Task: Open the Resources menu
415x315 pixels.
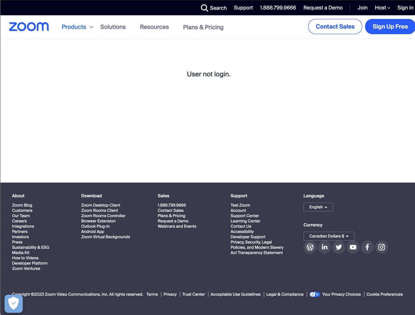Action: (x=154, y=27)
